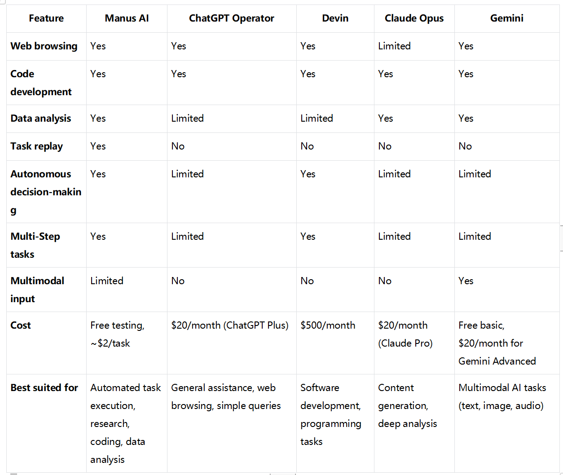Image resolution: width=563 pixels, height=475 pixels.
Task: Click the Multi-Step tasks row label
Action: pyautogui.click(x=35, y=245)
